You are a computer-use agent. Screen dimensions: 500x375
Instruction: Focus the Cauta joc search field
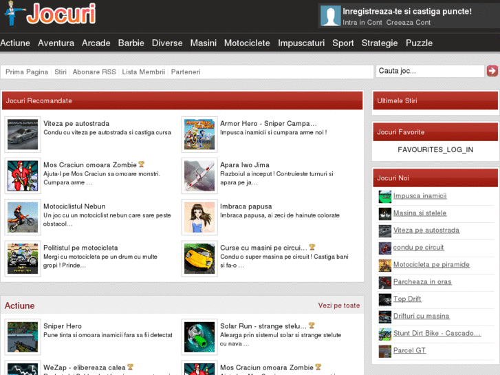point(430,71)
